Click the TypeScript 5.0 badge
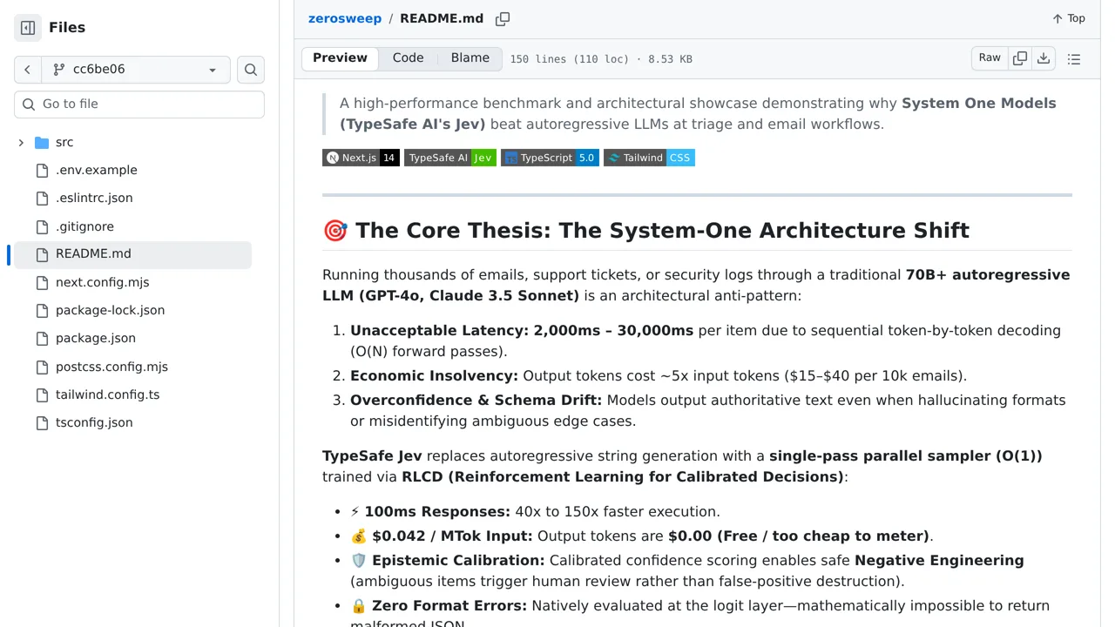 pyautogui.click(x=550, y=158)
